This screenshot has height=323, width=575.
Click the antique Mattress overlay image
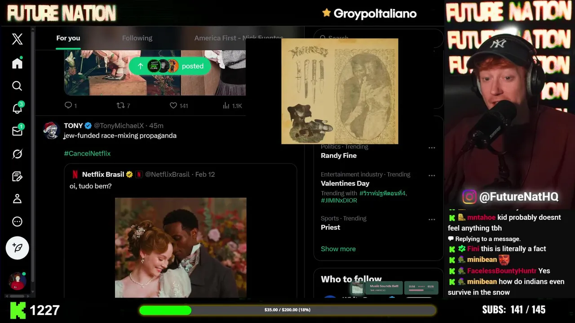[340, 91]
